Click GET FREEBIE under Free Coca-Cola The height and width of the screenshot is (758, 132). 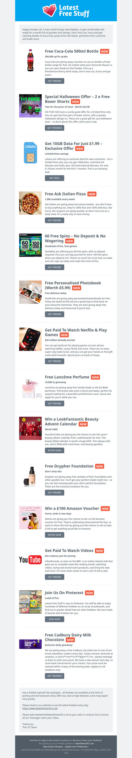(x=54, y=81)
